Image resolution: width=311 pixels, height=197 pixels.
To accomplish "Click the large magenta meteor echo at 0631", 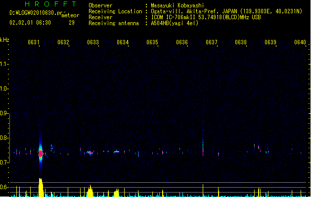I will tap(41, 153).
